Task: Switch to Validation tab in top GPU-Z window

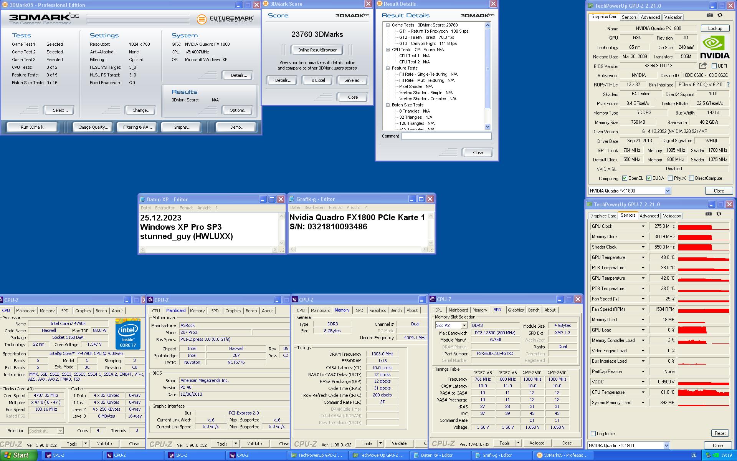Action: (x=673, y=17)
